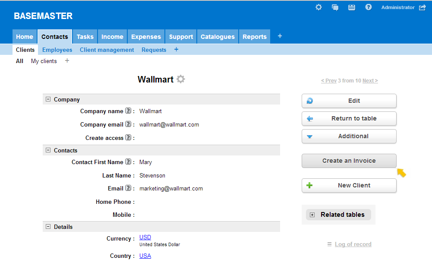Image resolution: width=432 pixels, height=263 pixels.
Task: Click the Administrator user name
Action: coord(398,7)
